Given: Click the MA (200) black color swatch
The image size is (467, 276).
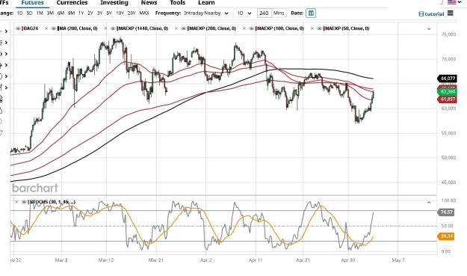Looking at the screenshot, I should [58, 28].
